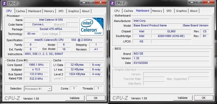This screenshot has width=217, height=104.
Task: Show About tab in left CPU-Z window
Action: coord(86,11)
